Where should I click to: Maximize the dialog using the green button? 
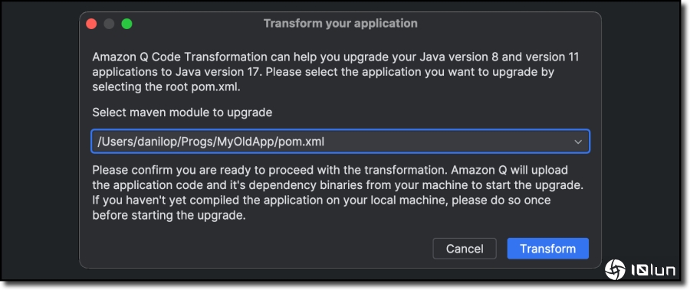(127, 24)
